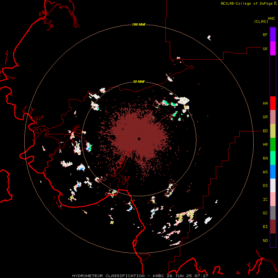Click the [CLAS] units label

coord(261,22)
